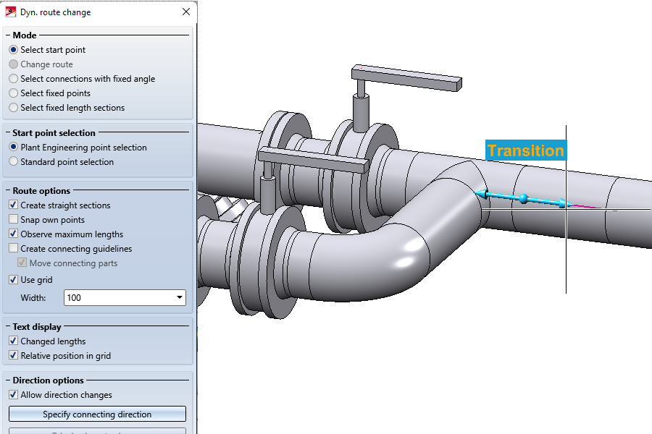
Task: Toggle 'Create straight sections' checkbox
Action: pyautogui.click(x=13, y=205)
